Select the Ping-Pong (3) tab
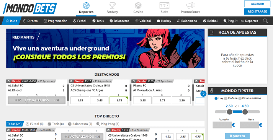Image resolution: width=273 pixels, height=140 pixels. (x=108, y=124)
